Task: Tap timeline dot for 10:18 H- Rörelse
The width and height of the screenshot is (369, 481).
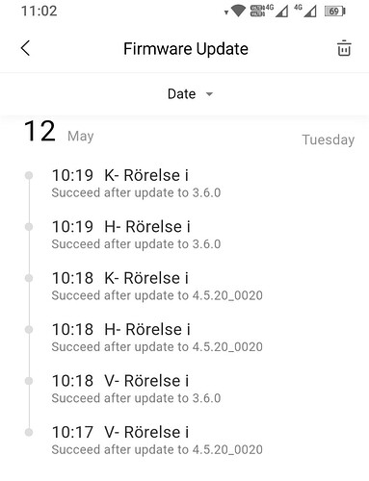Action: [29, 329]
